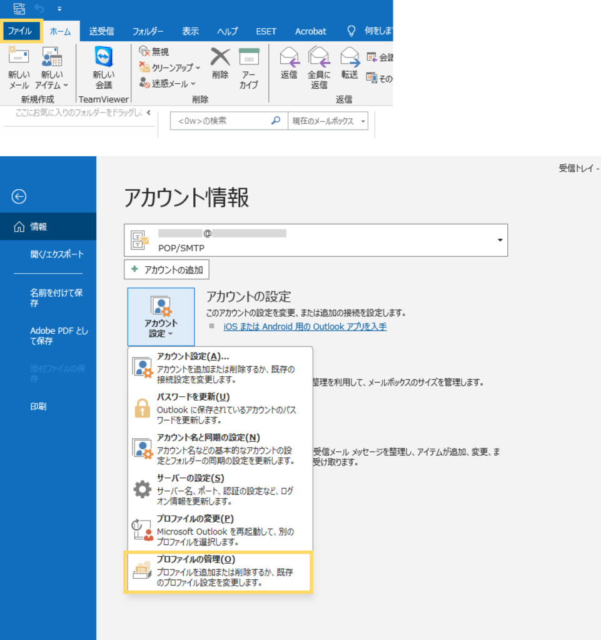Click in the mail search input field
This screenshot has height=640, width=601.
(x=220, y=121)
